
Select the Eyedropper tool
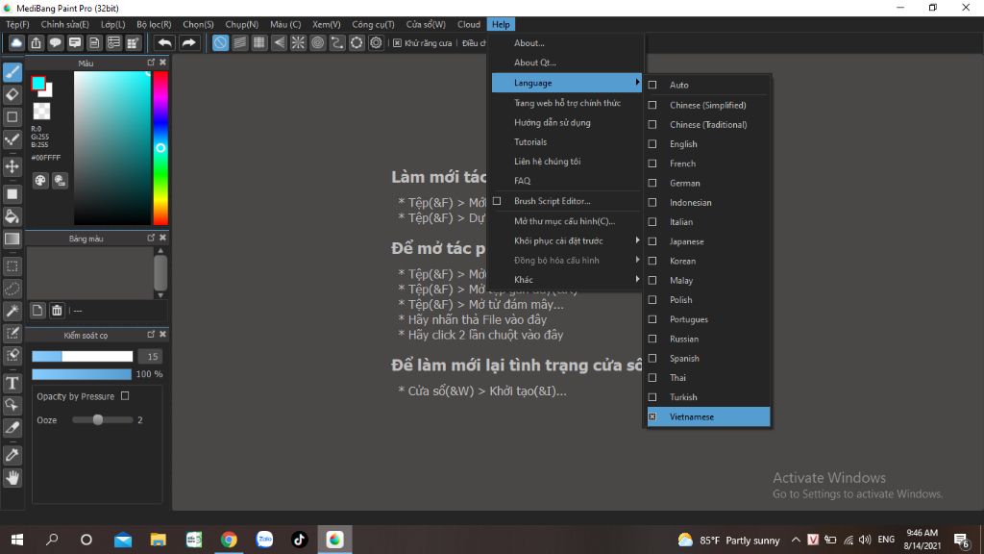12,455
